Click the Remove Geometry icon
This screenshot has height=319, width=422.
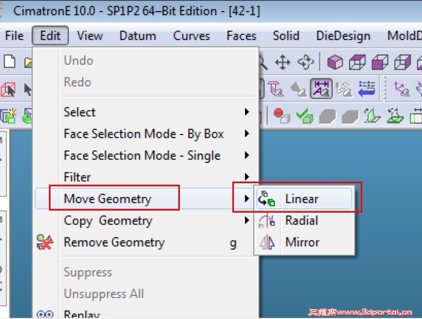coord(45,242)
